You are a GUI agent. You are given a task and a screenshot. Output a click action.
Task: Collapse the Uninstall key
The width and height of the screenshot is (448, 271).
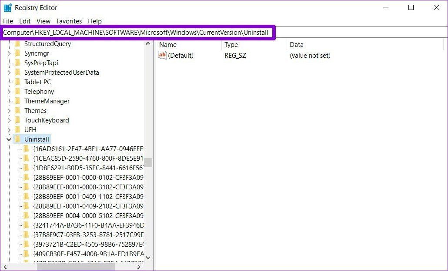pyautogui.click(x=9, y=139)
